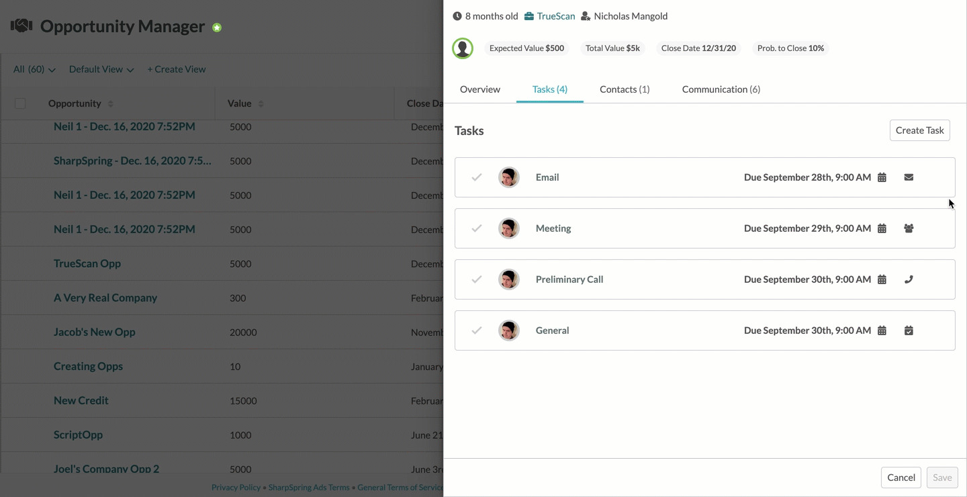This screenshot has height=497, width=967.
Task: Open the Default View dropdown
Action: point(101,69)
